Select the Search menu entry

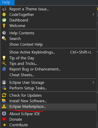click(x=48, y=38)
